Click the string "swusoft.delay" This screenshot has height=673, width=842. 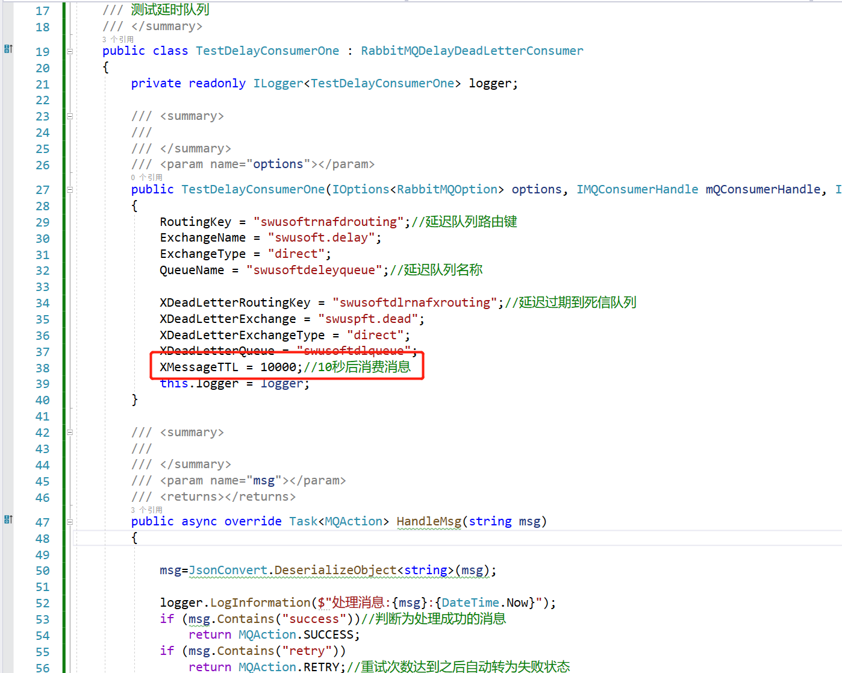pos(322,238)
